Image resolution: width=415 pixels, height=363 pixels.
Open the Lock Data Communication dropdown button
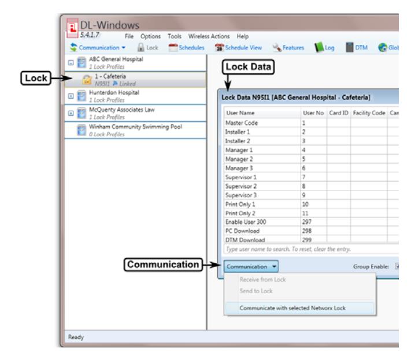[x=251, y=267]
